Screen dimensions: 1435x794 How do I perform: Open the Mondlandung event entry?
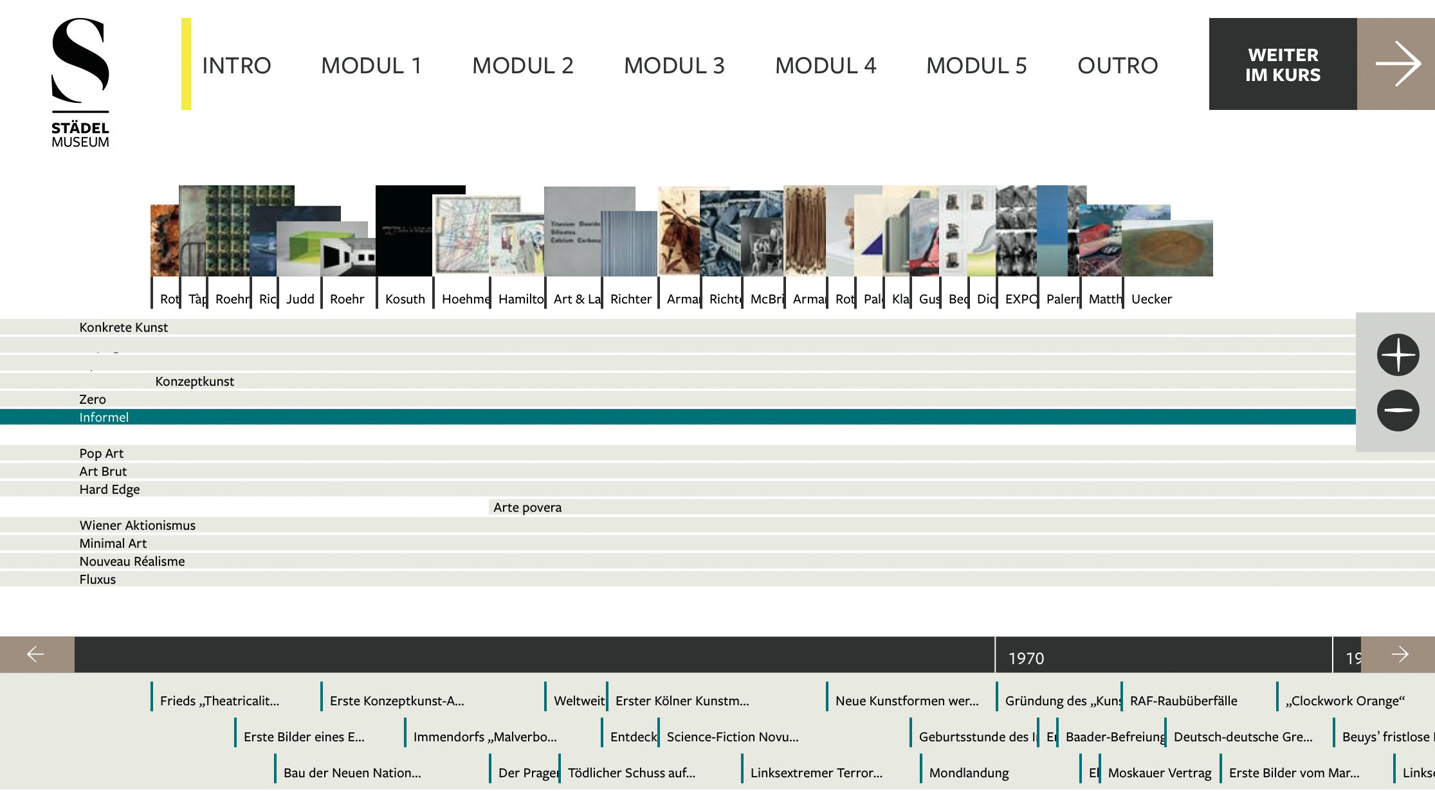tap(969, 773)
